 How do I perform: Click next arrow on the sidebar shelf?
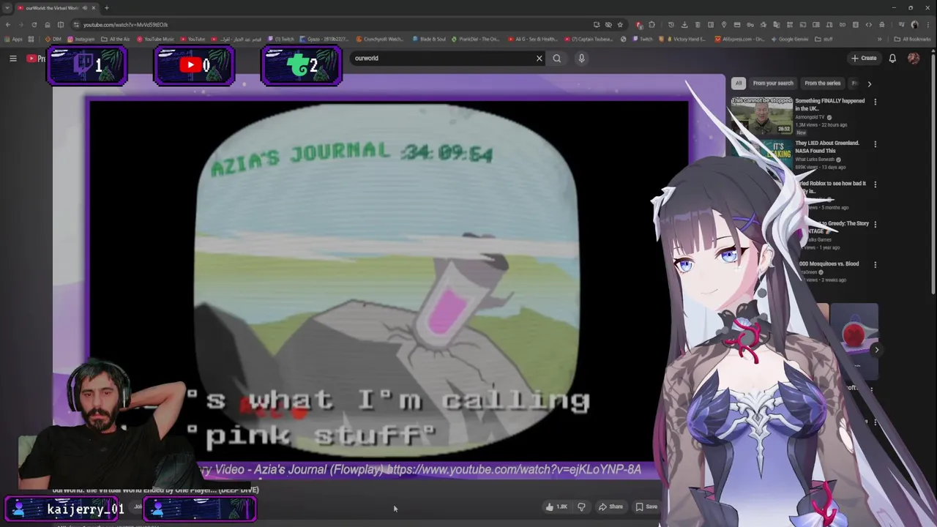876,349
